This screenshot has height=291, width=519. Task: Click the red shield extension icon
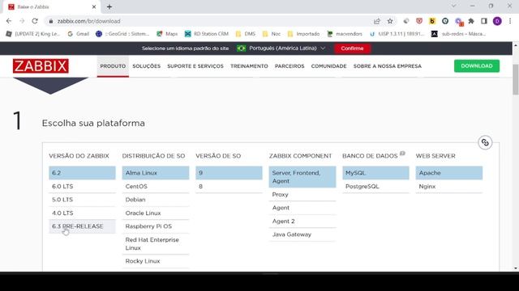419,21
